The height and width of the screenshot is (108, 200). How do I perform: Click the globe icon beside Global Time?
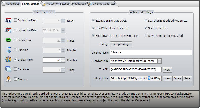[x=8, y=60]
